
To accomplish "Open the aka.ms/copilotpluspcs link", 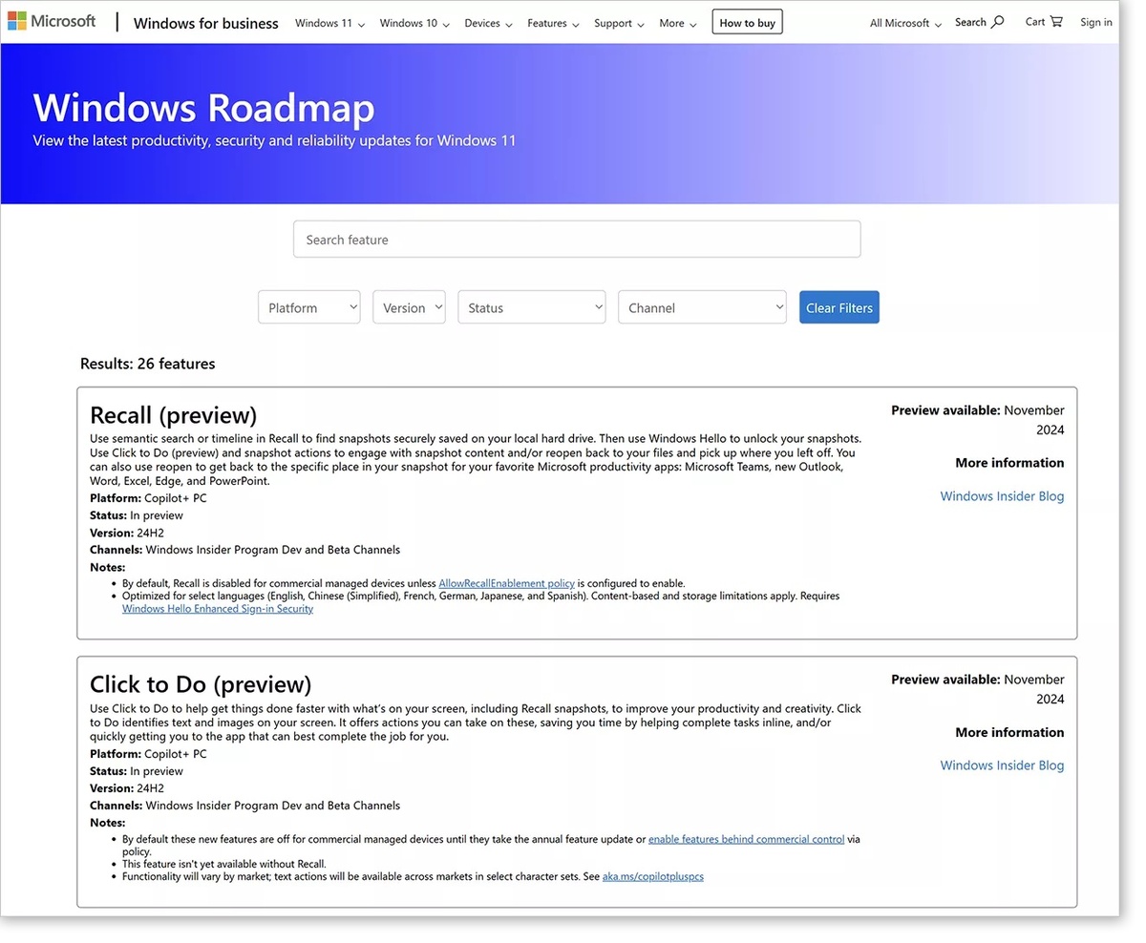I will 652,876.
